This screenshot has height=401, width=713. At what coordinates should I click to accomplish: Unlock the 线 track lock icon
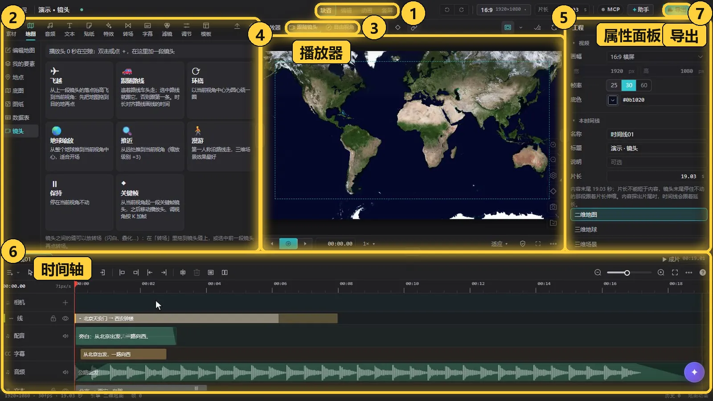pyautogui.click(x=53, y=319)
